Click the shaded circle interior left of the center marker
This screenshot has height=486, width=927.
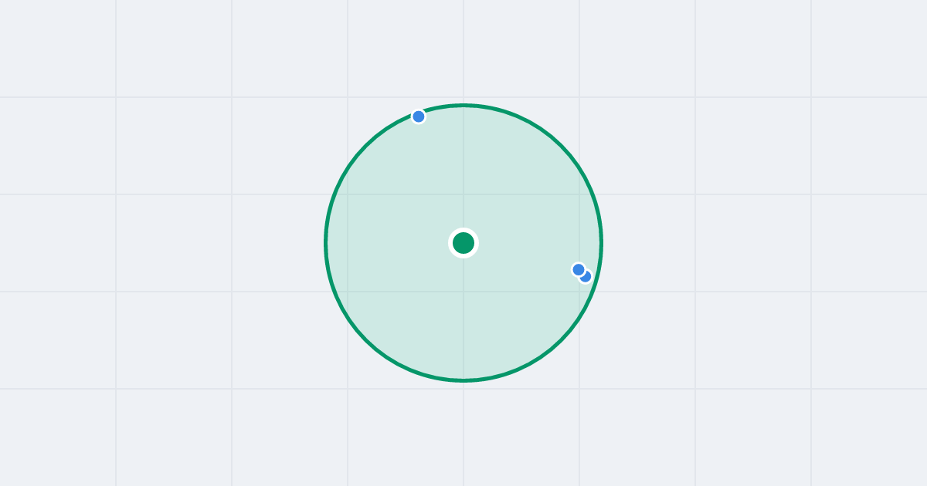click(402, 243)
